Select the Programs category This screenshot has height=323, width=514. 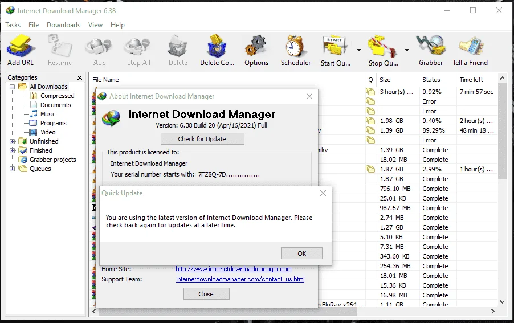53,123
